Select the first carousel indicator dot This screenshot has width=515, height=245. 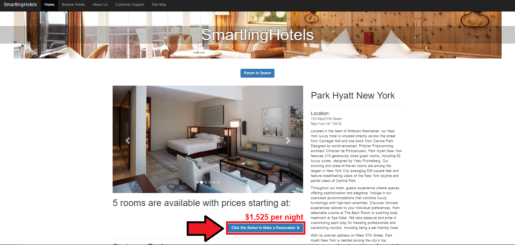coord(197,182)
